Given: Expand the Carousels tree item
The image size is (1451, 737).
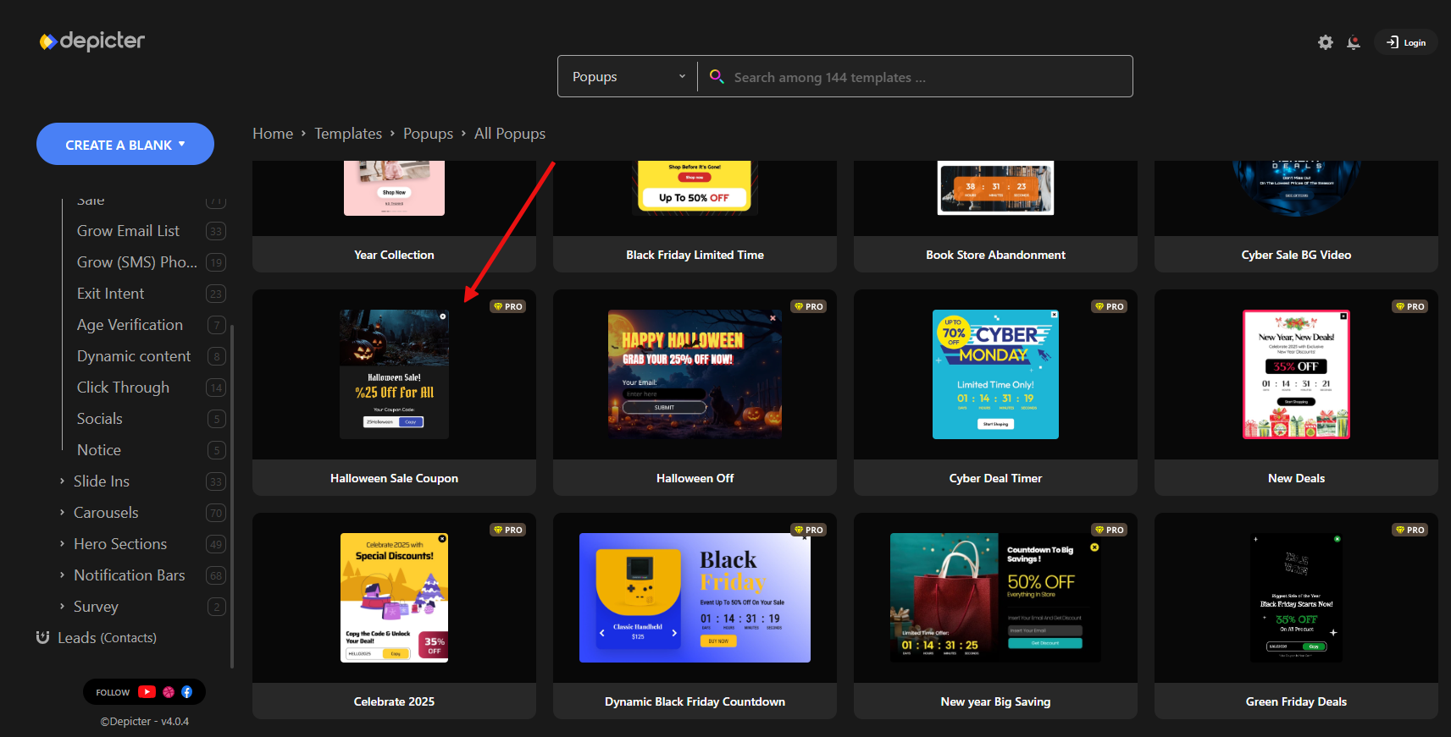Looking at the screenshot, I should (62, 513).
